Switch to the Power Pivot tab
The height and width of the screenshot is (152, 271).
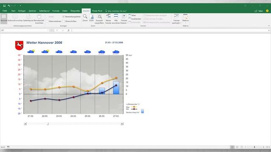click(97, 11)
